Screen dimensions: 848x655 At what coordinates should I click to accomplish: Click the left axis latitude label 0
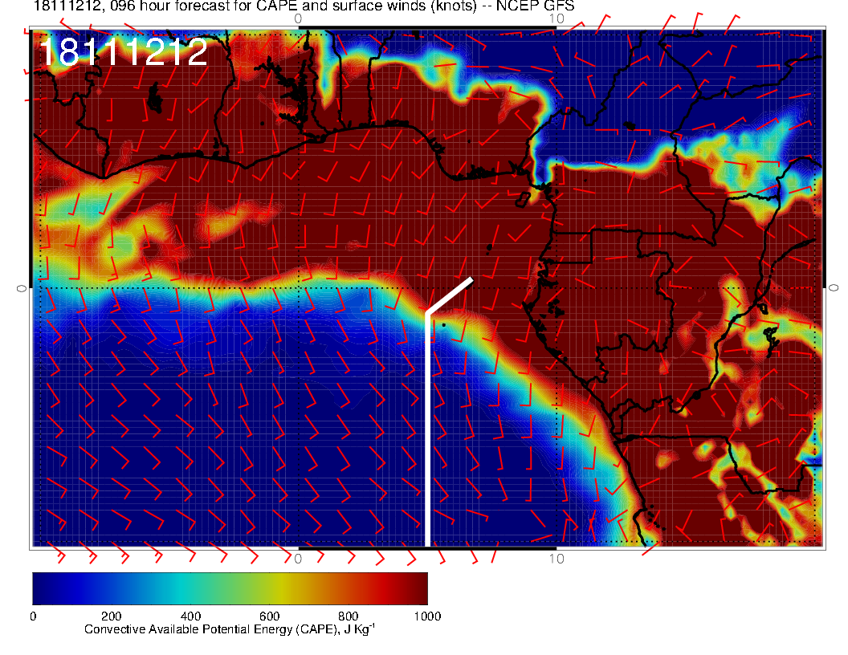(x=21, y=289)
